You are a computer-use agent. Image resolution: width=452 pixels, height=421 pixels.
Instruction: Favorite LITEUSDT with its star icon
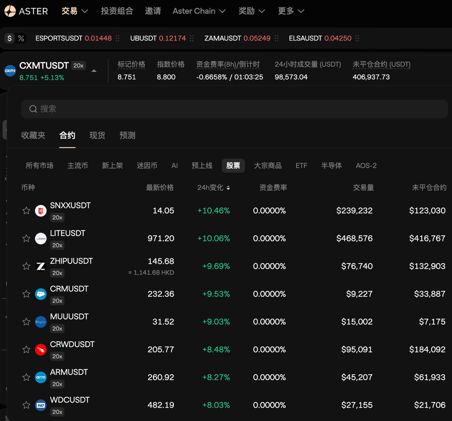coord(26,238)
